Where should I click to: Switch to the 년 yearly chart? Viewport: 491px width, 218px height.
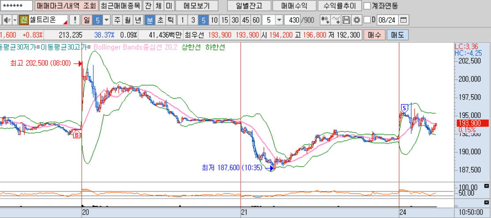pos(138,20)
